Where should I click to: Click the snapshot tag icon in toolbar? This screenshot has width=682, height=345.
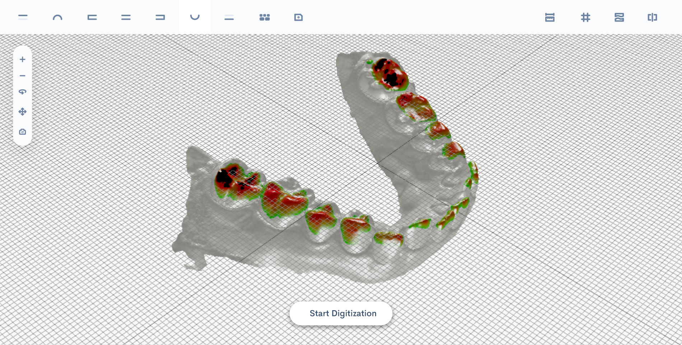point(298,17)
